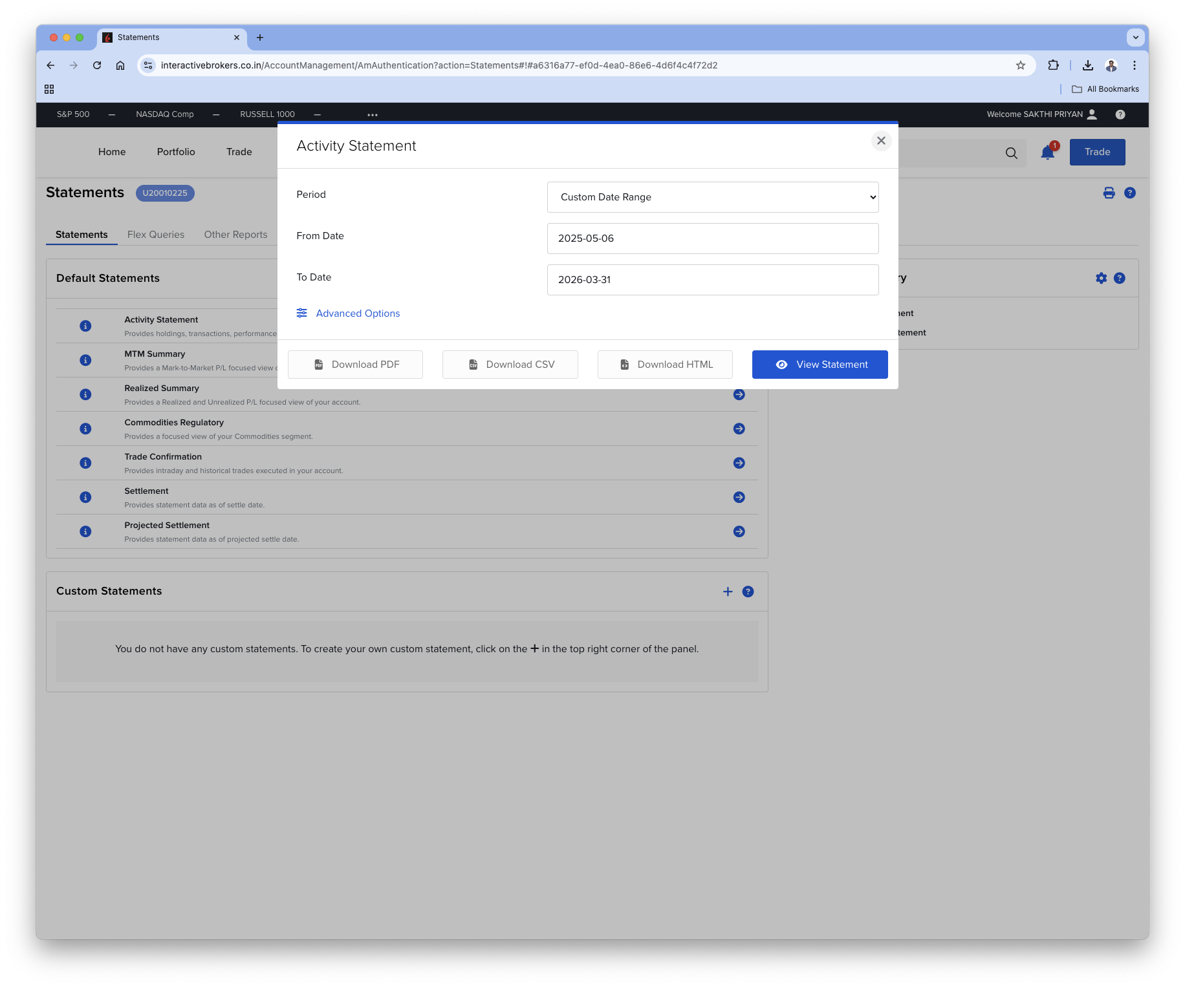Open the Trade Confirmation arrow
The width and height of the screenshot is (1185, 987).
click(738, 463)
